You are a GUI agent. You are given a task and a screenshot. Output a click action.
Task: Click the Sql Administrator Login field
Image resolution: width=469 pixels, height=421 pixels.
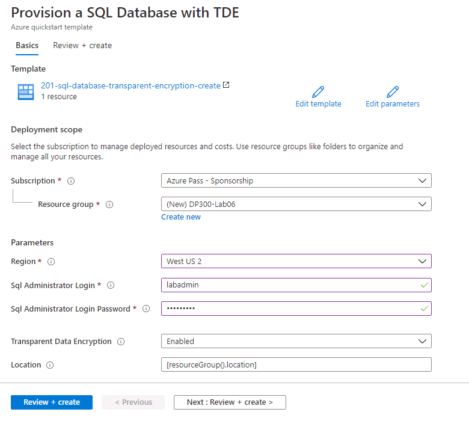296,285
